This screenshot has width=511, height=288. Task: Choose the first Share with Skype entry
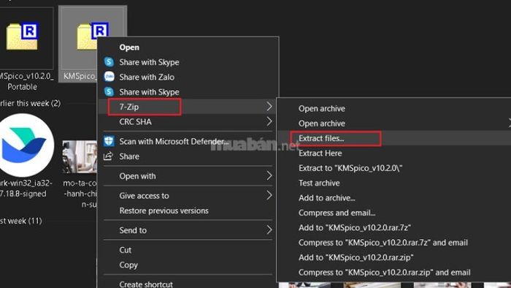(188, 62)
